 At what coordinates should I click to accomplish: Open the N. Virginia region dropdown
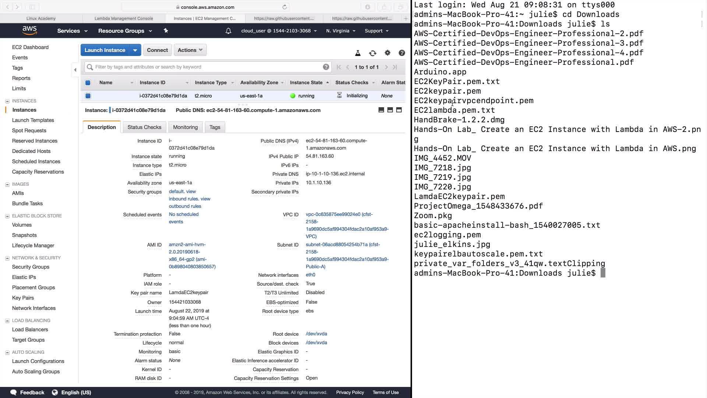[341, 31]
